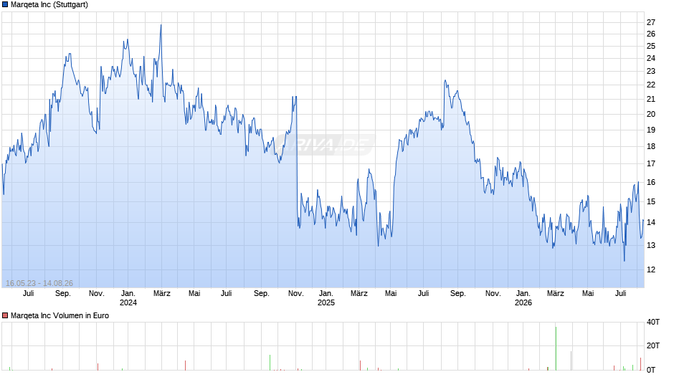674x377 pixels.
Task: Click the price axis value 20
Action: 651,114
